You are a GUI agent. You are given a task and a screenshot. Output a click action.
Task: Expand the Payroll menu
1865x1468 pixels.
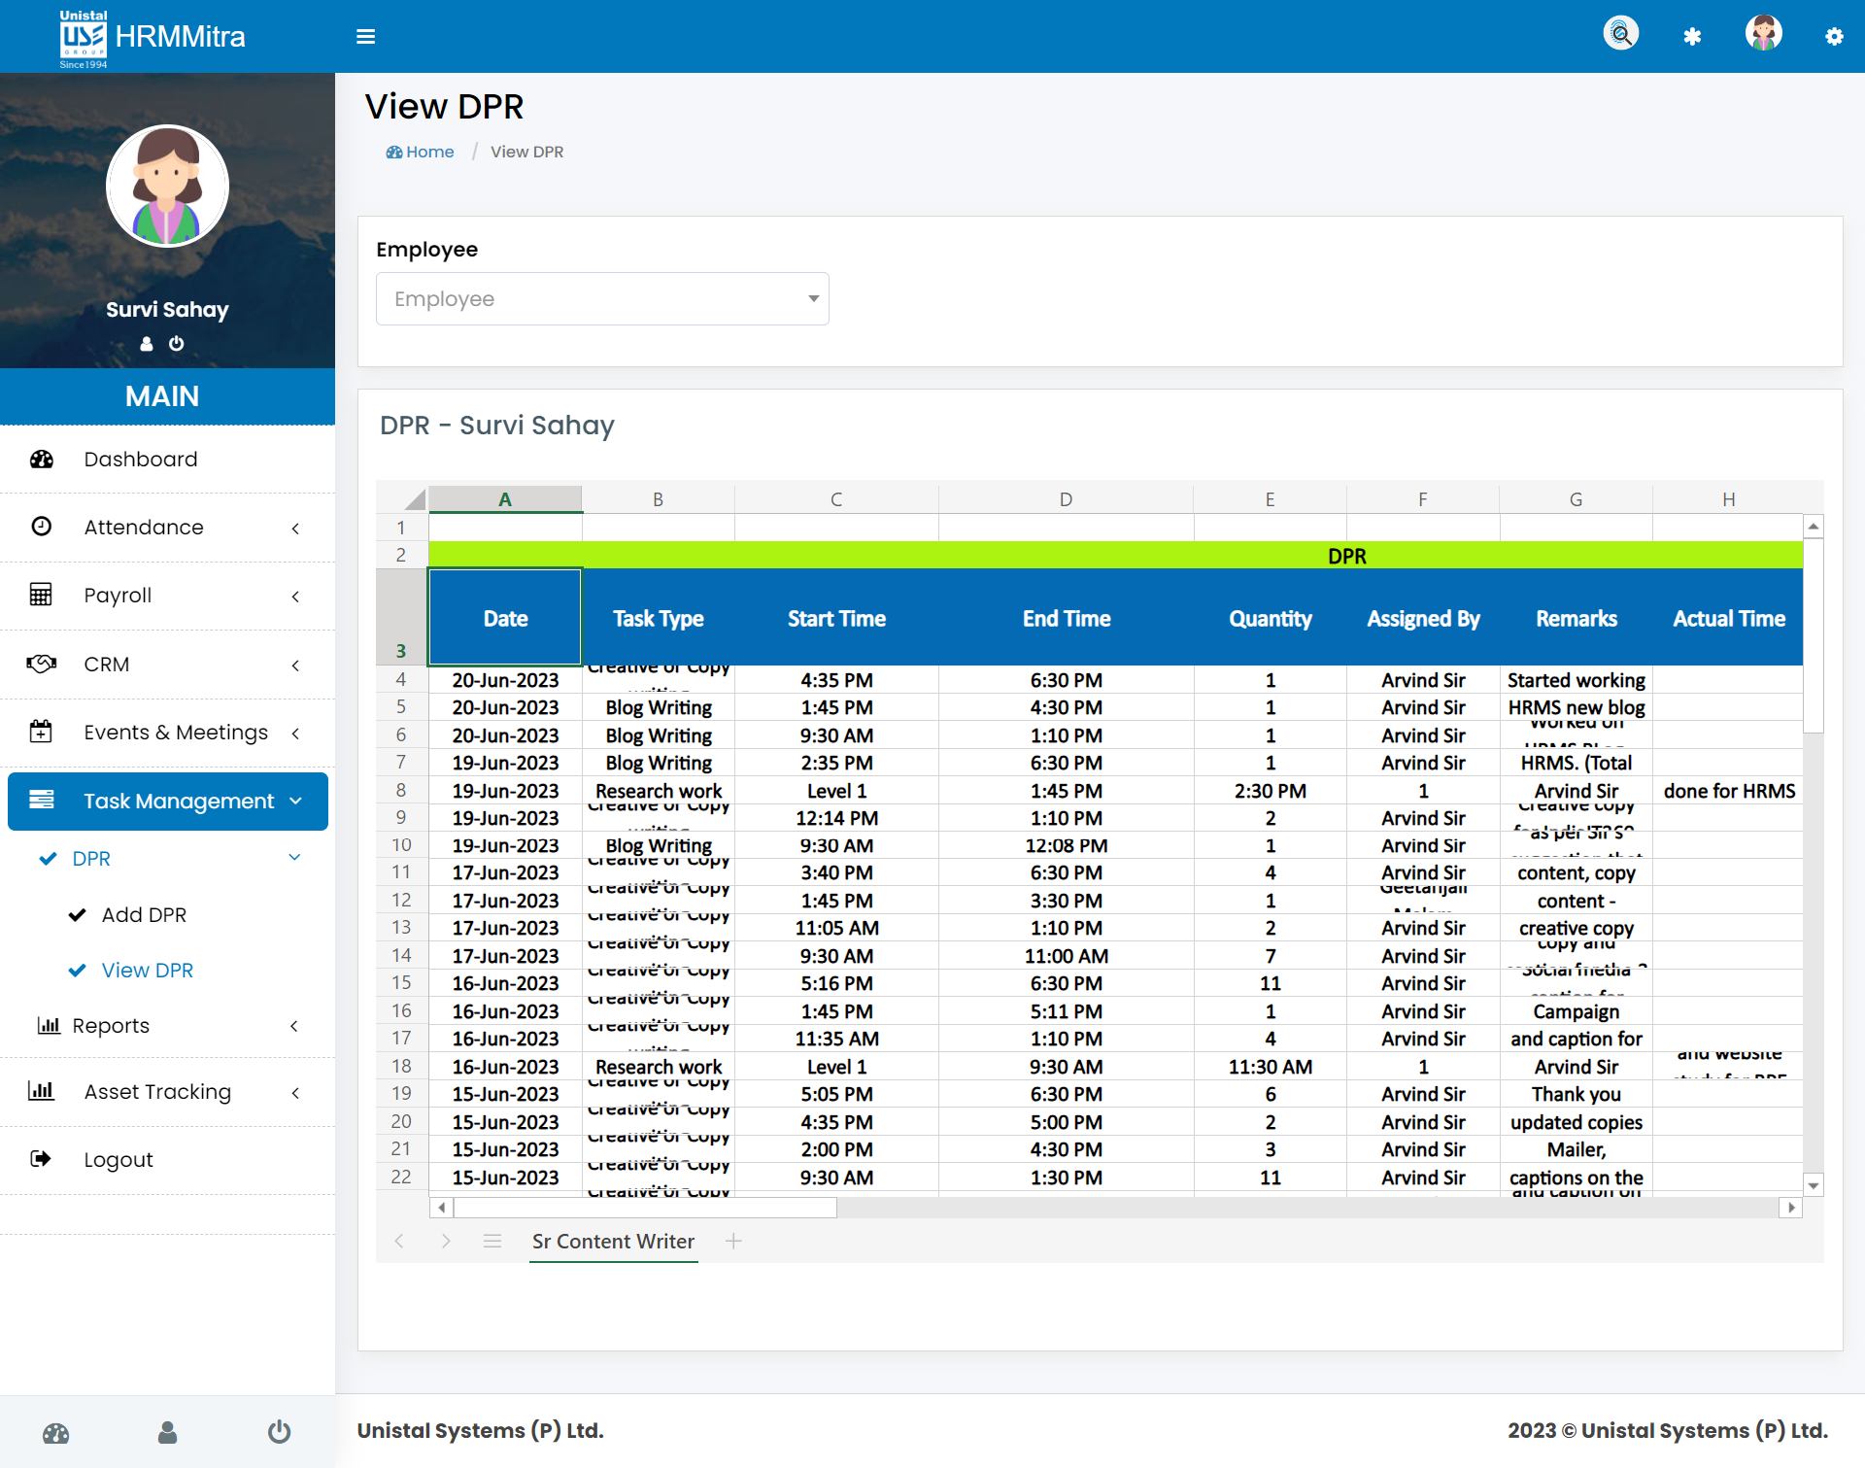167,596
